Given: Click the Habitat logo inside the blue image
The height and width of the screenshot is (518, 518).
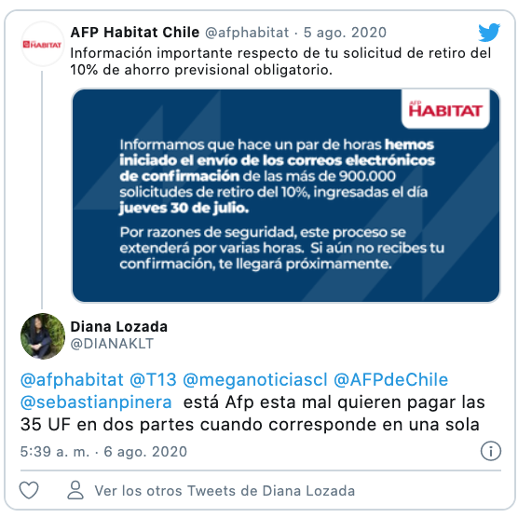Looking at the screenshot, I should pos(445,109).
